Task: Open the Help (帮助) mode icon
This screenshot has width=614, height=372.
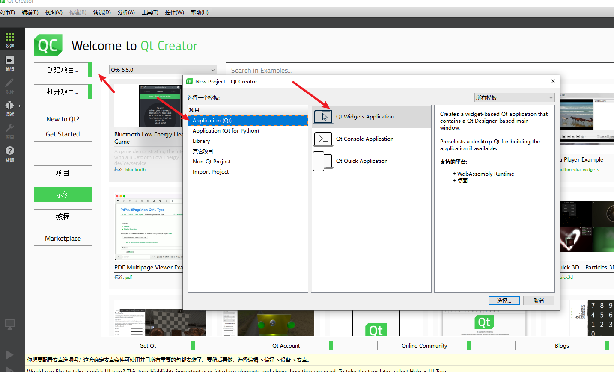Action: tap(9, 154)
